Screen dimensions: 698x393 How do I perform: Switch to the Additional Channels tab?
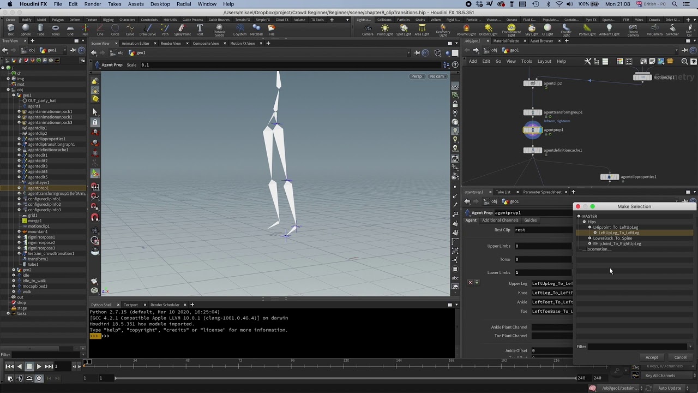[x=500, y=221]
